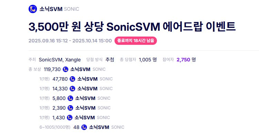Click the 2,750 participants count

pyautogui.click(x=183, y=60)
